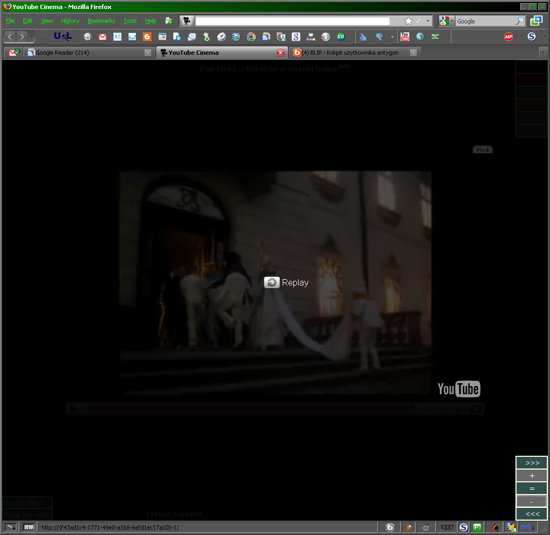Close the YouTube Cinema tab

tap(281, 53)
